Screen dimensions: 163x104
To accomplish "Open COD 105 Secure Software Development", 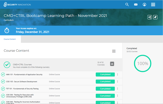I will click(21, 81).
